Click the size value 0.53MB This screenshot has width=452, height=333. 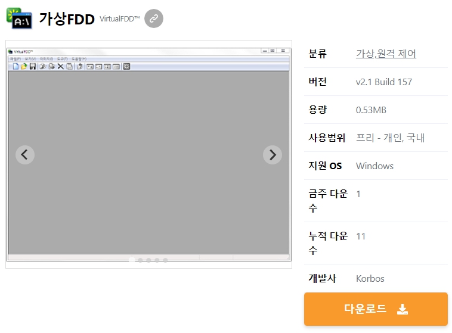click(x=371, y=110)
